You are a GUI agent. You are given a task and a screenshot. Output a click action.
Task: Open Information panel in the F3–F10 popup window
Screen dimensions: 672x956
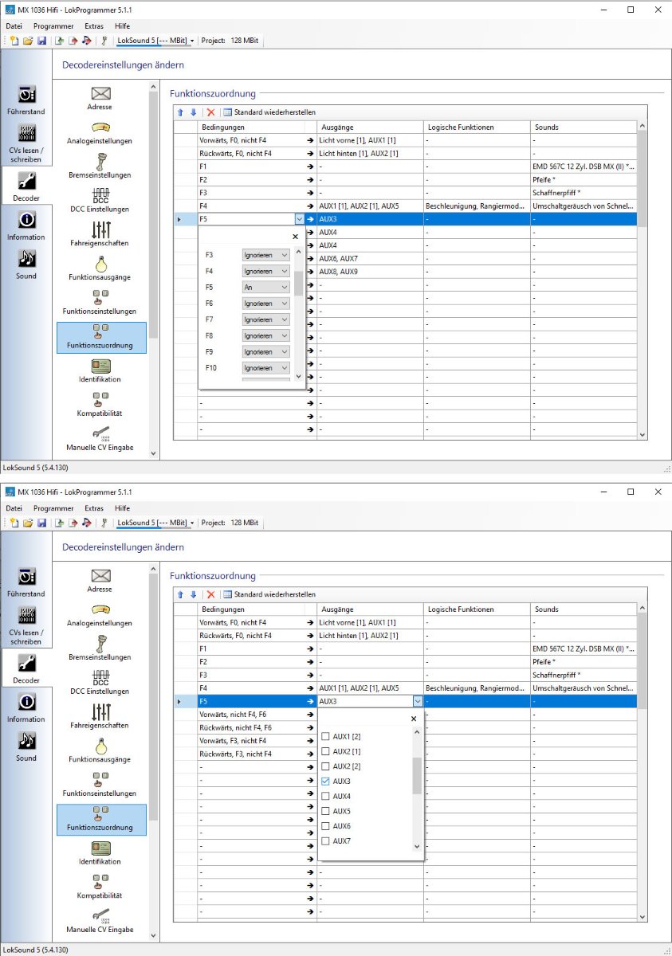point(26,225)
